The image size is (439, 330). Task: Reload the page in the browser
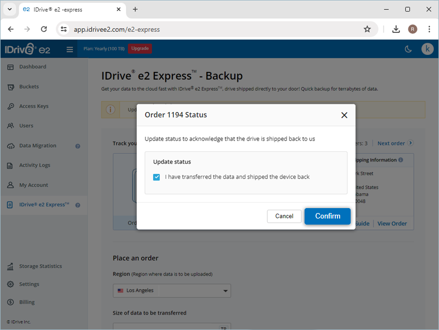[44, 29]
